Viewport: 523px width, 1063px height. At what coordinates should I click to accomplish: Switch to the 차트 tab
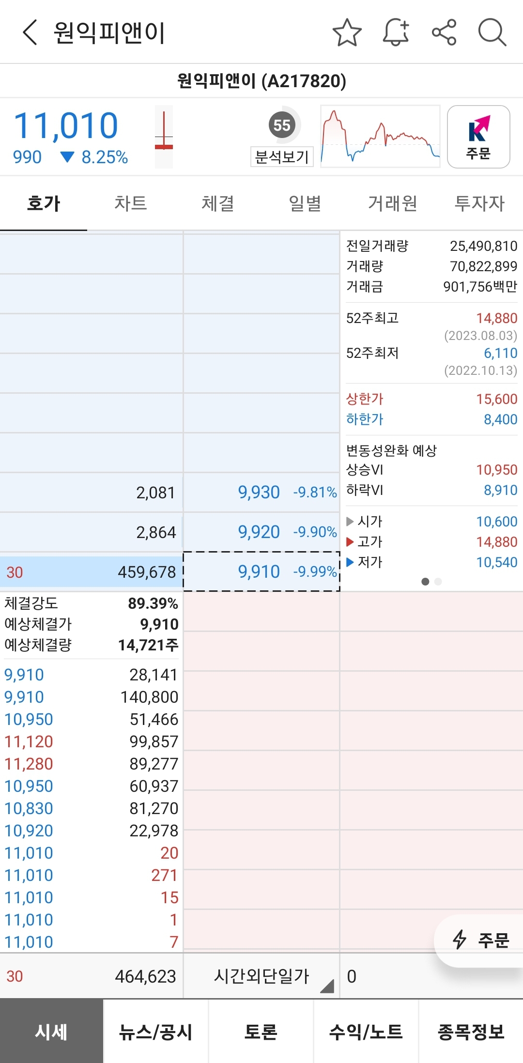[131, 203]
